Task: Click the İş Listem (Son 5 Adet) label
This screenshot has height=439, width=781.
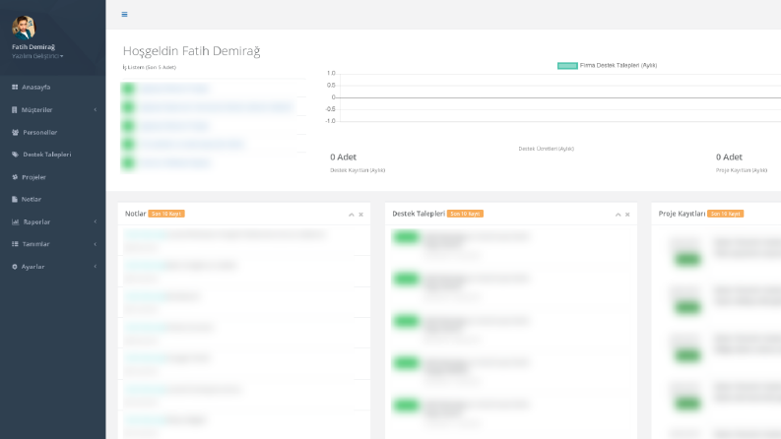Action: point(150,67)
